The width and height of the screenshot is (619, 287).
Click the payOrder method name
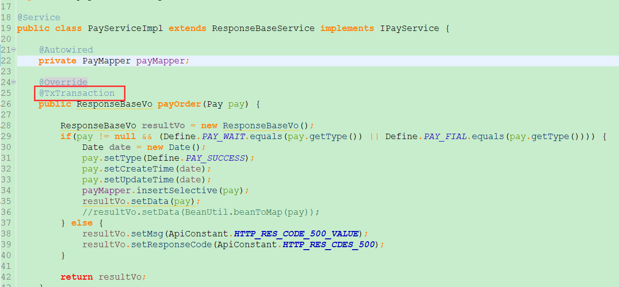pyautogui.click(x=180, y=104)
